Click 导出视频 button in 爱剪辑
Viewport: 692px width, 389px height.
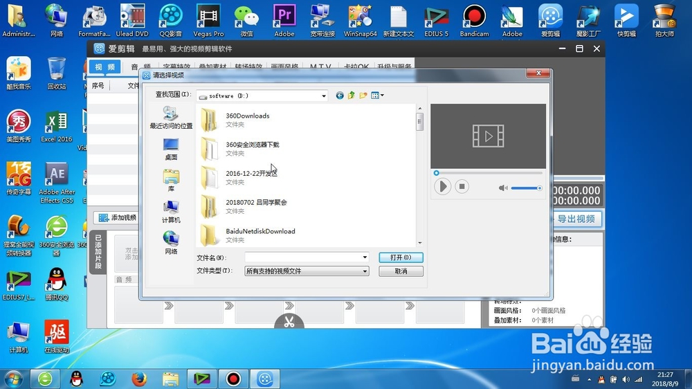click(576, 219)
